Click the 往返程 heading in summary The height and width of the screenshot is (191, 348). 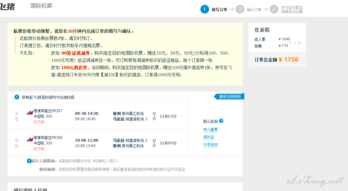[262, 30]
